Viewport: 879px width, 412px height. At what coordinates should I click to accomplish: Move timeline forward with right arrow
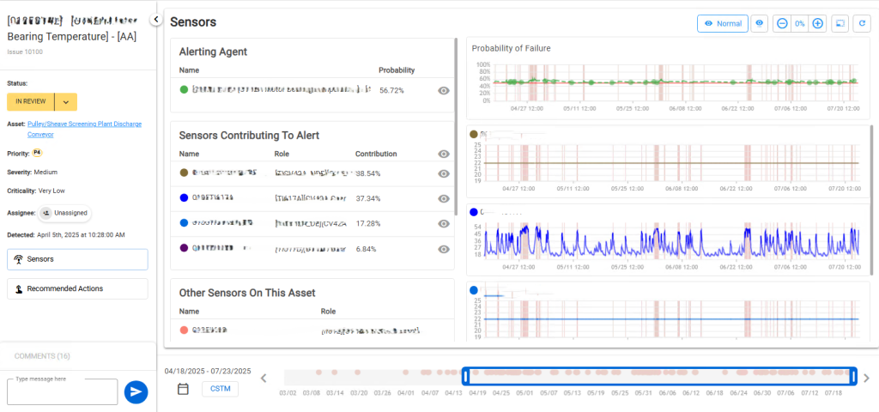click(867, 378)
